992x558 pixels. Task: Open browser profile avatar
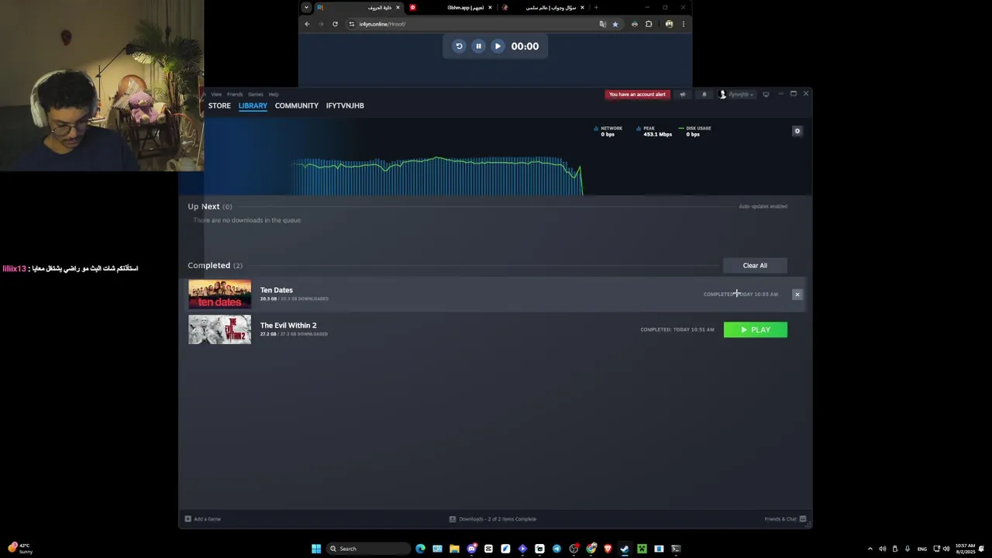point(669,24)
